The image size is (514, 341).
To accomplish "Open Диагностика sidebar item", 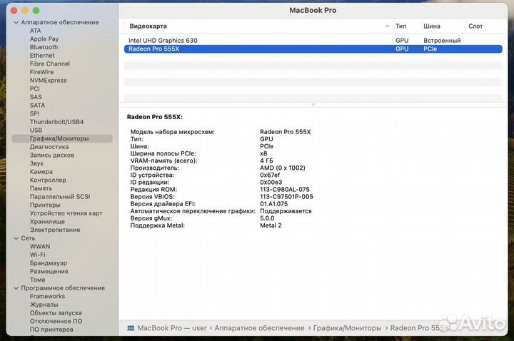I will click(49, 147).
